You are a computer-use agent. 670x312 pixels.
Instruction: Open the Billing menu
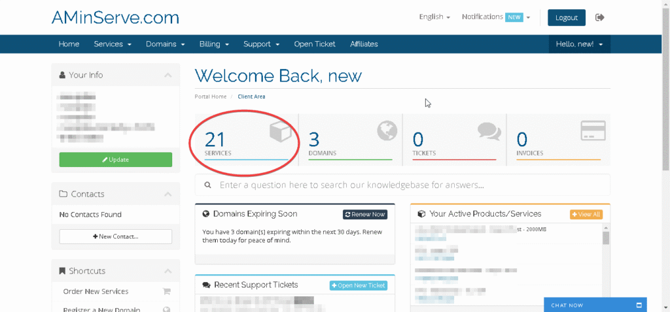coord(214,44)
